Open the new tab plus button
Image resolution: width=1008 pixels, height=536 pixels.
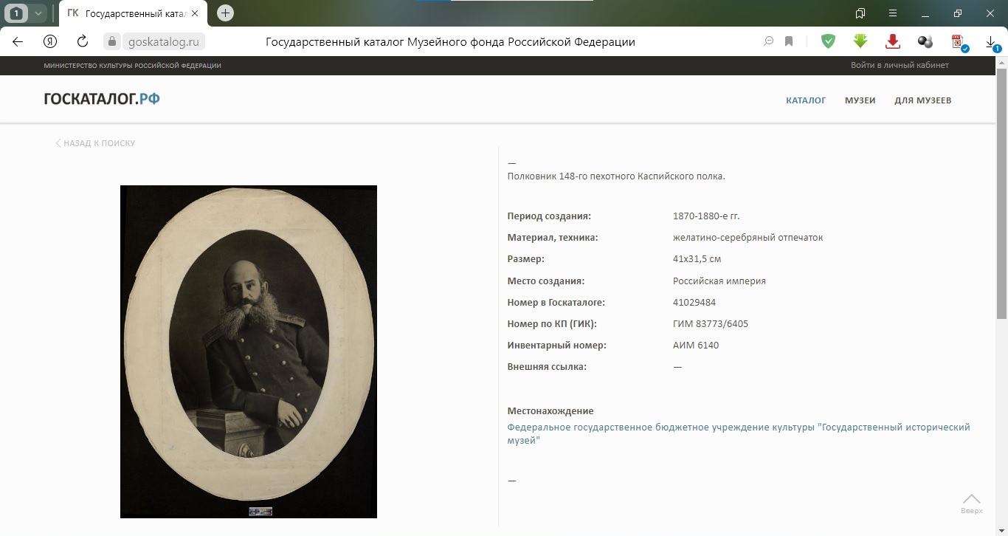[225, 13]
